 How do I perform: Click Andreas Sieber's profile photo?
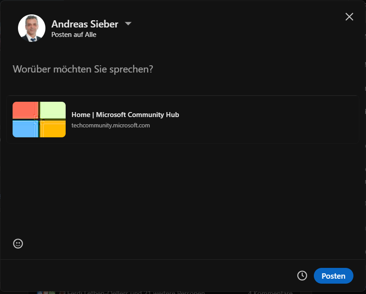pyautogui.click(x=32, y=28)
